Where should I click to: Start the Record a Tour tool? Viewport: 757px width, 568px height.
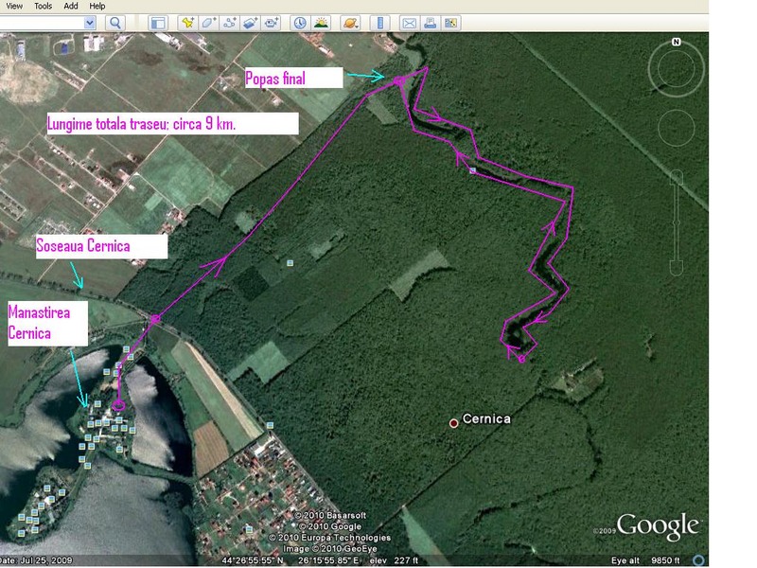pyautogui.click(x=272, y=22)
